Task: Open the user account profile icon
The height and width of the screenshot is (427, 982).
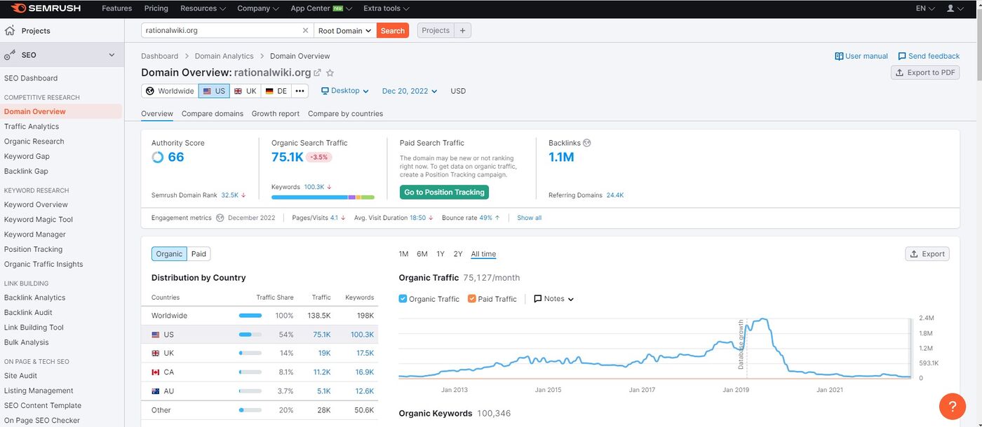Action: click(x=951, y=8)
